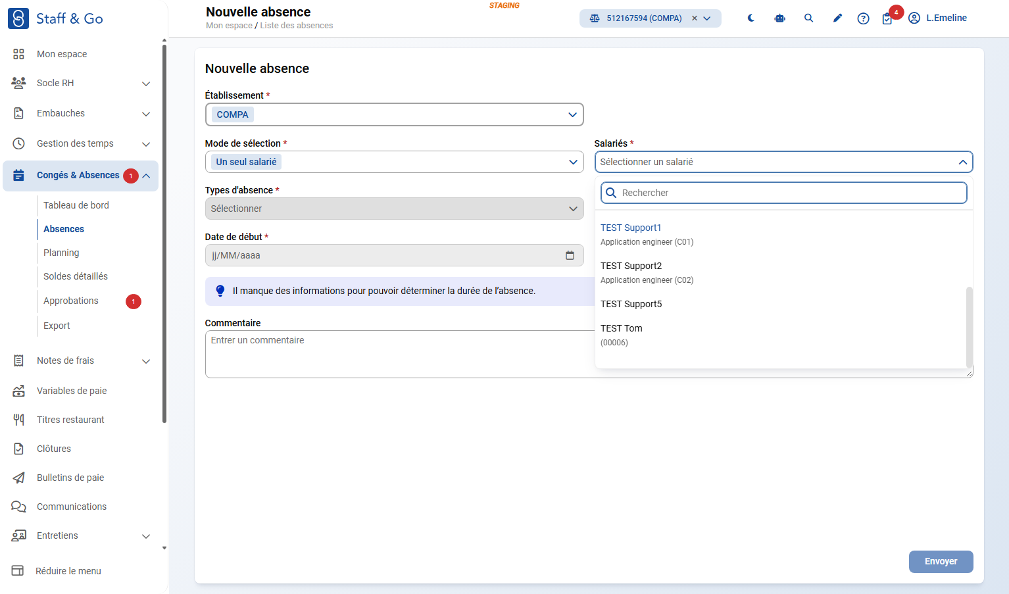Open the robot assistant icon
The height and width of the screenshot is (594, 1009).
[779, 18]
